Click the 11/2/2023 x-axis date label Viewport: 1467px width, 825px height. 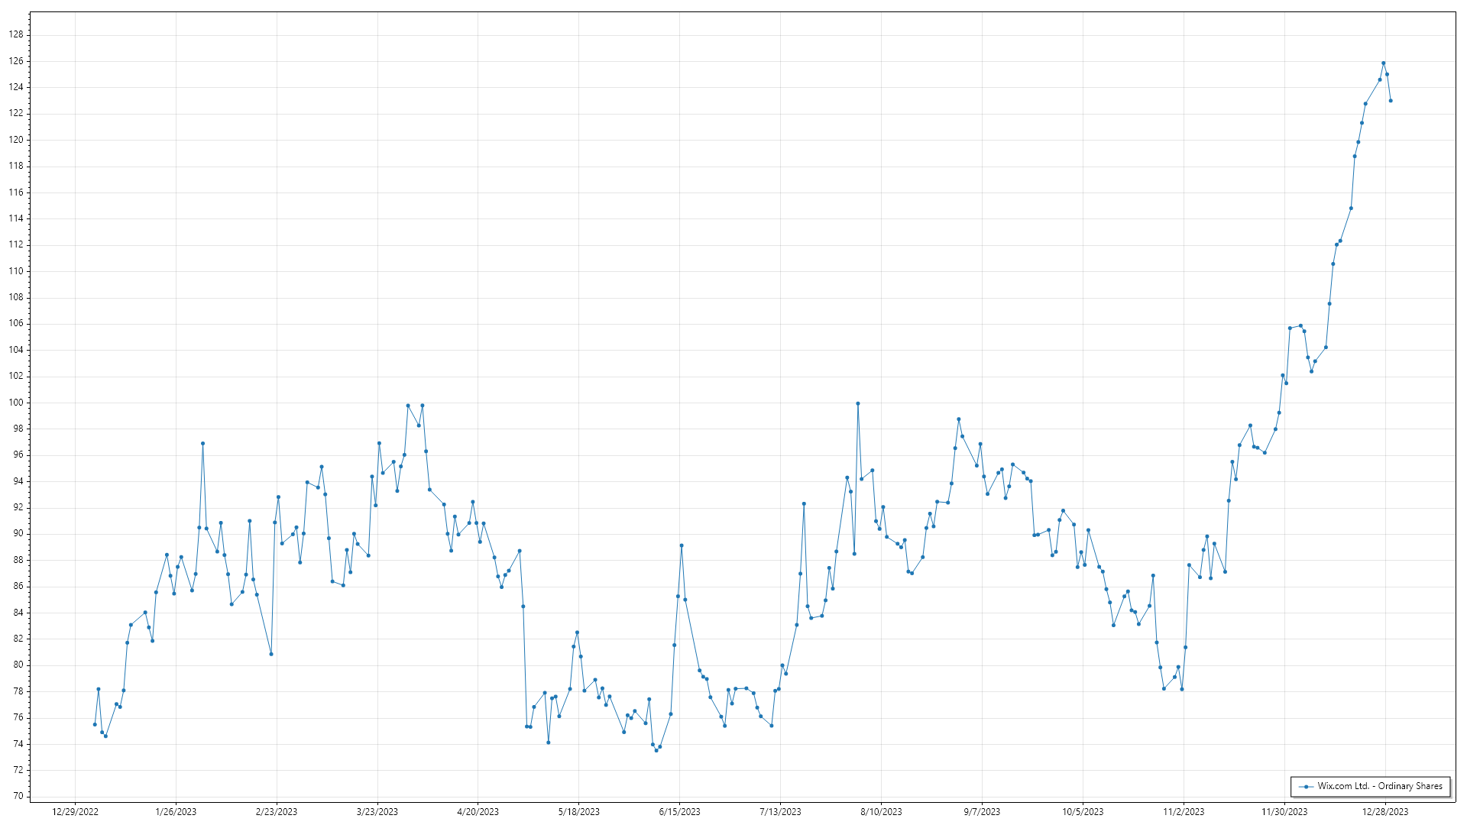coord(1184,812)
